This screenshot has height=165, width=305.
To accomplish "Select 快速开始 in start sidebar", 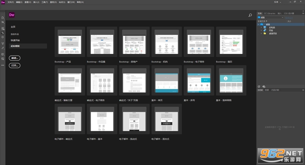I will point(15,40).
